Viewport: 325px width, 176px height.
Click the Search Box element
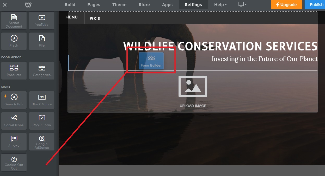pyautogui.click(x=14, y=100)
